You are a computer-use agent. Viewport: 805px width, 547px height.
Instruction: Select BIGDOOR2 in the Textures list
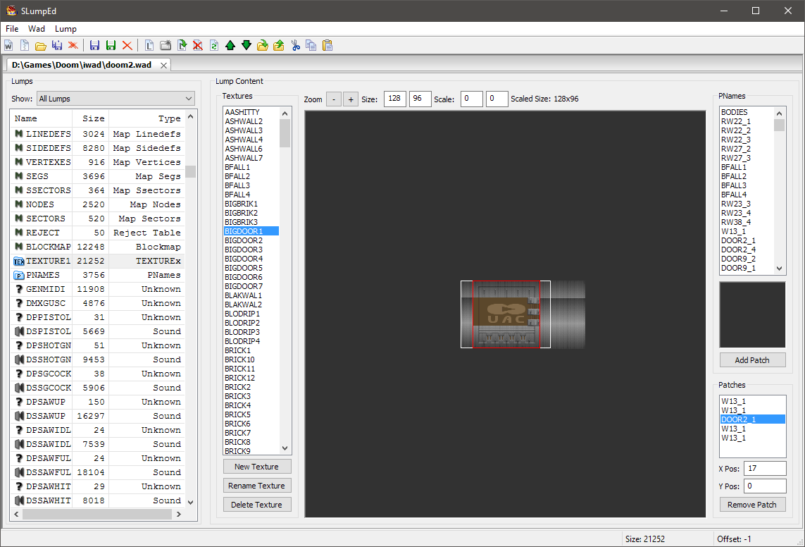tap(244, 240)
